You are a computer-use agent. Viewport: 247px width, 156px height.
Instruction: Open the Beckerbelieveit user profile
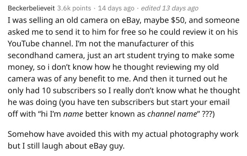point(31,8)
